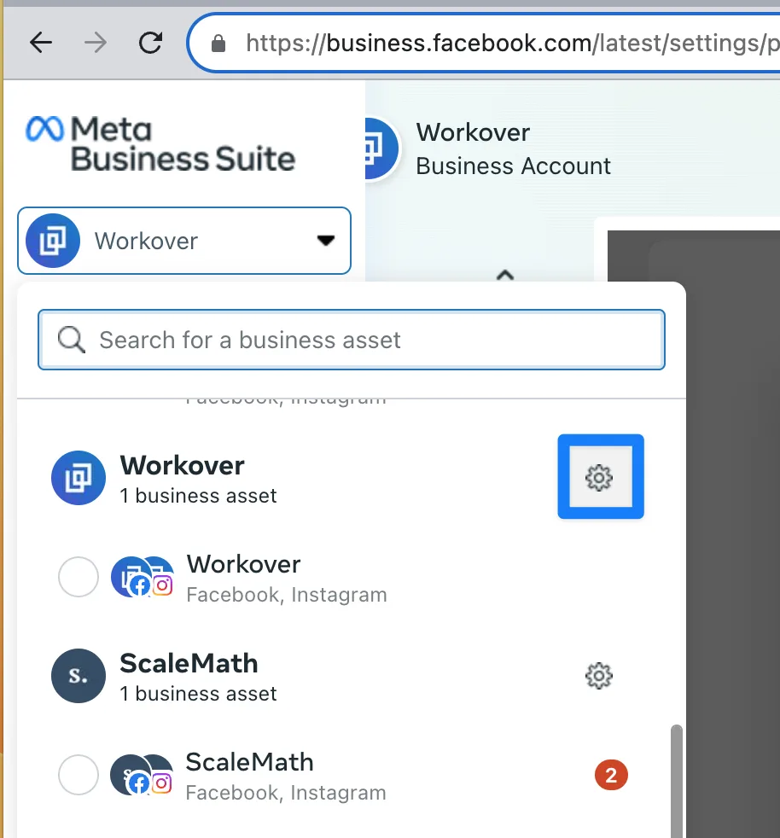Open the Workover account selector dropdown
The width and height of the screenshot is (780, 838).
click(x=184, y=241)
